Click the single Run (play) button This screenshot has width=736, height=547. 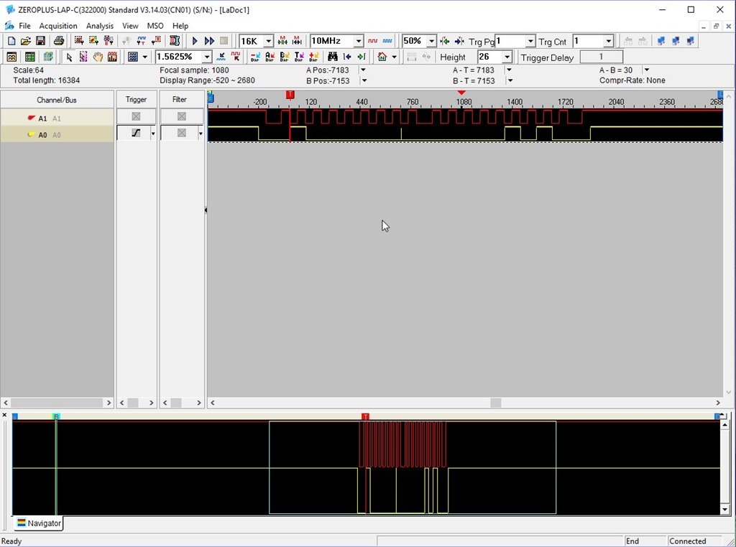coord(195,42)
